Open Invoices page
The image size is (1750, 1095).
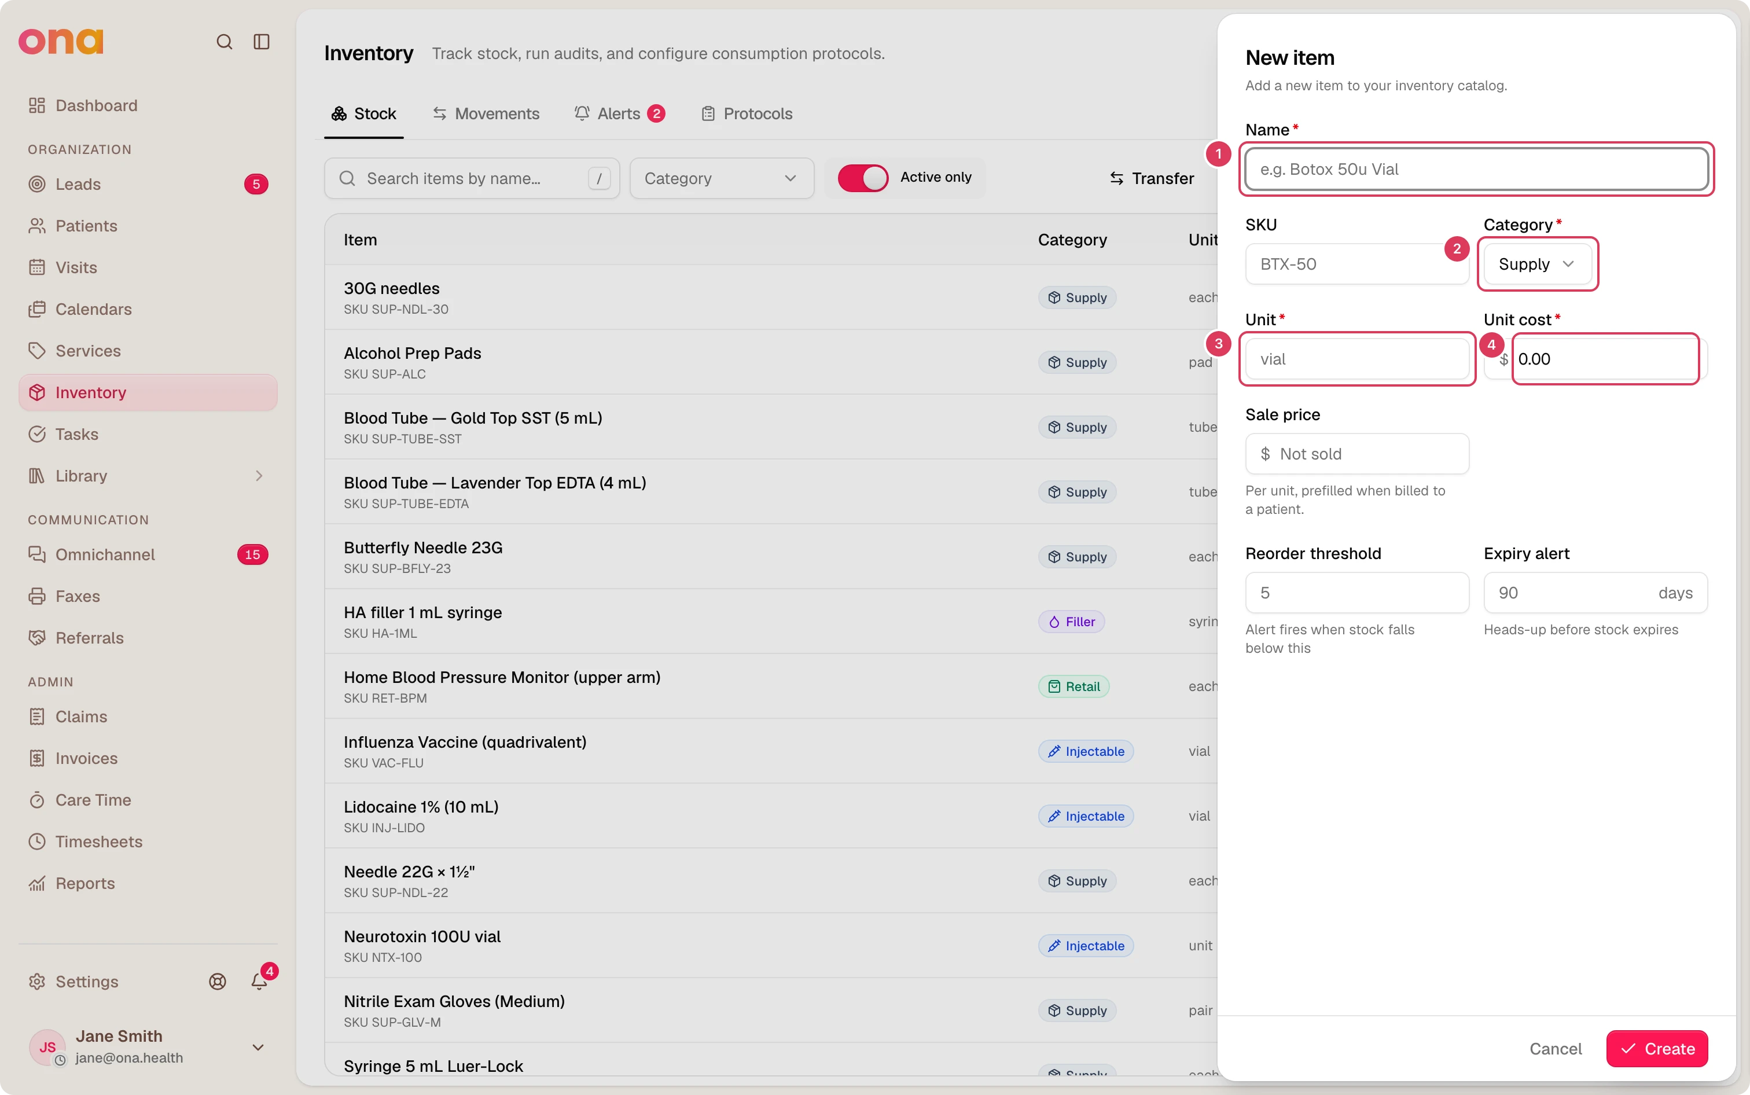click(148, 758)
